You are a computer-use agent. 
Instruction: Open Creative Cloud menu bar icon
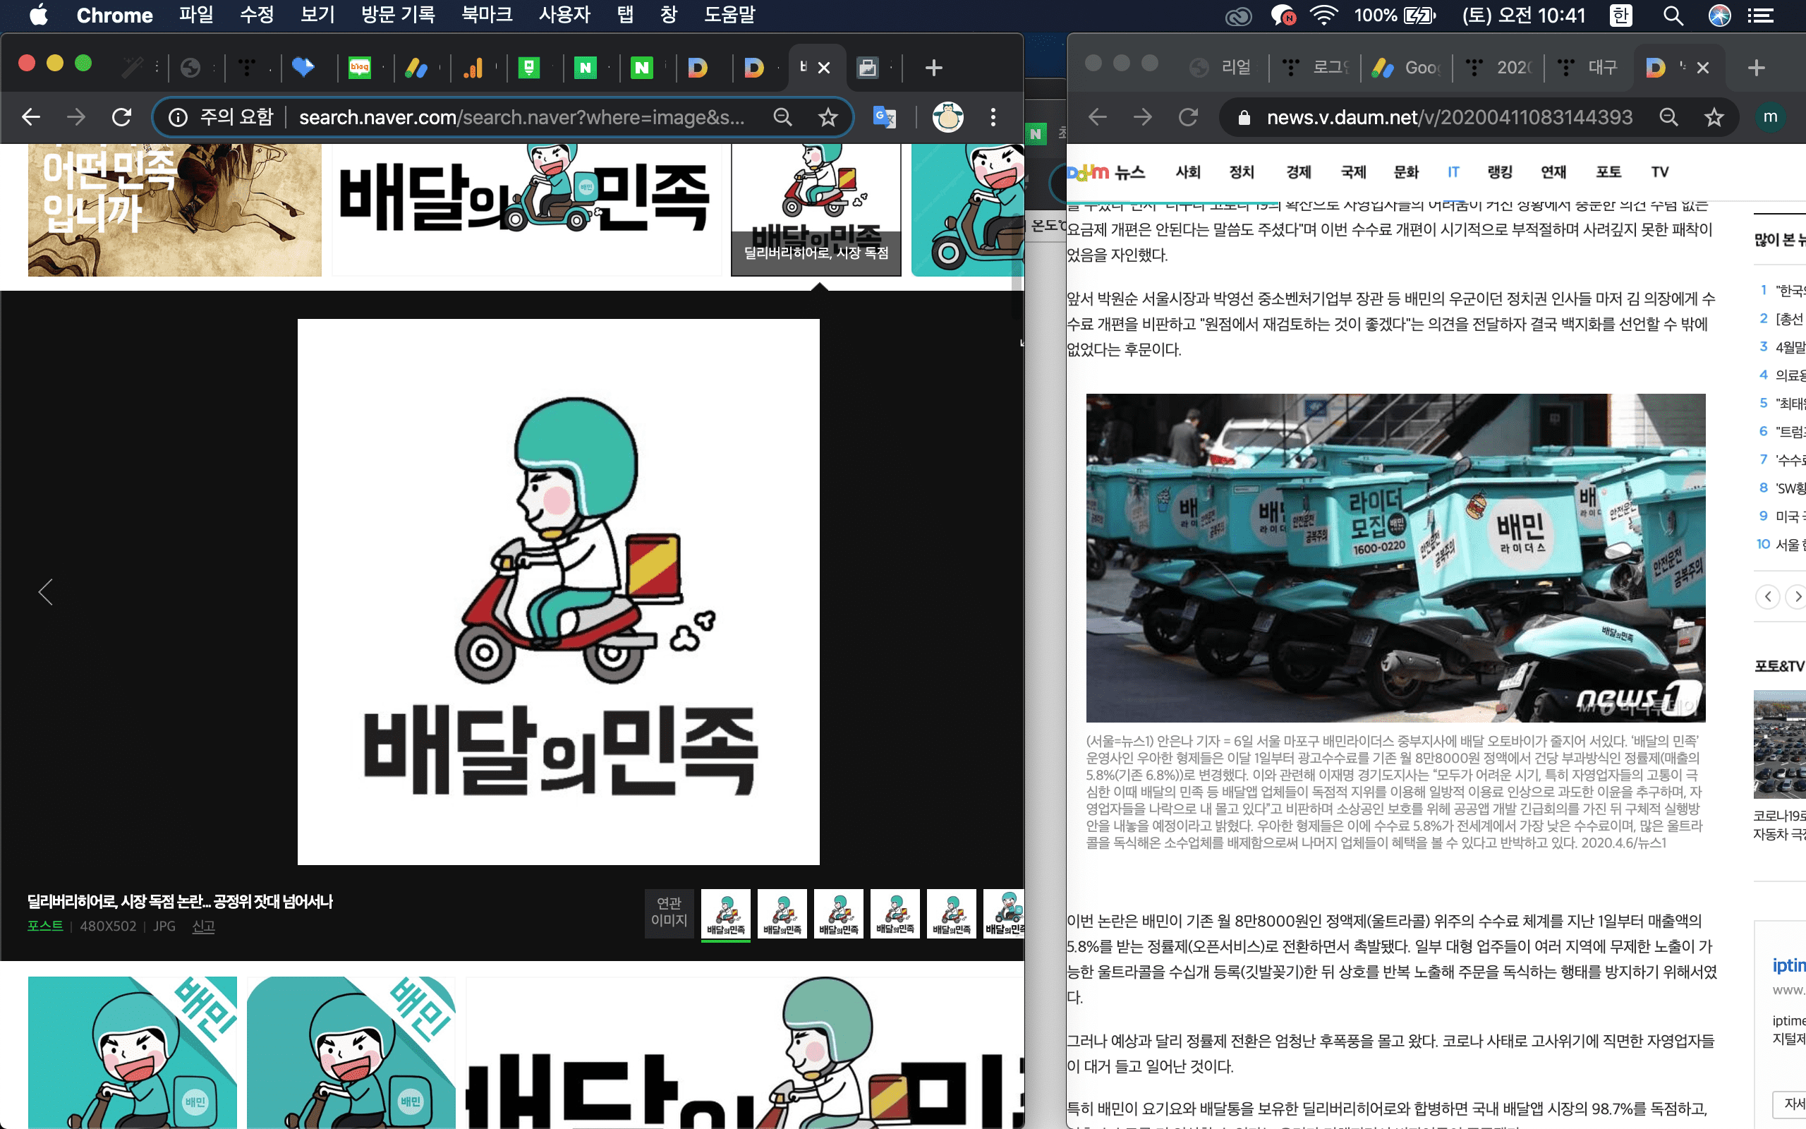1238,16
